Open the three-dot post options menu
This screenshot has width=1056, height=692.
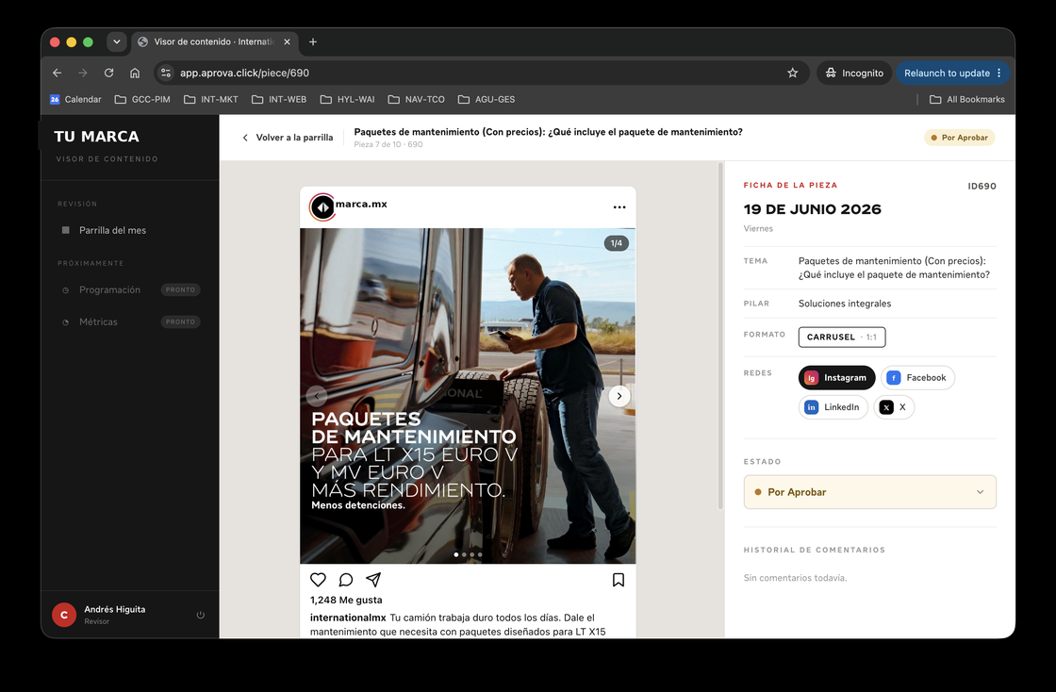(x=619, y=207)
